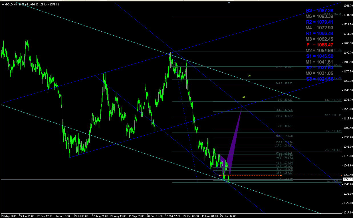Click the 1099.20 price axis label

[348, 137]
